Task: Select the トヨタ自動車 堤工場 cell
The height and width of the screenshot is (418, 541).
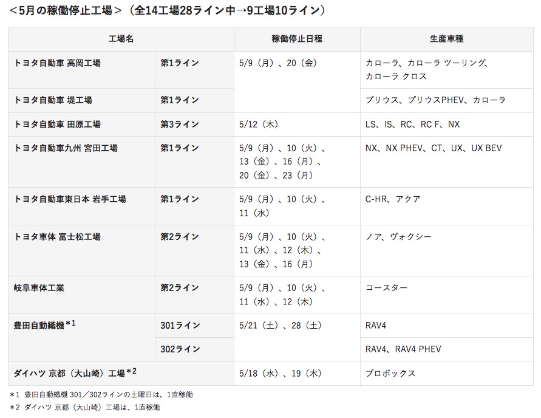Action: pos(82,100)
